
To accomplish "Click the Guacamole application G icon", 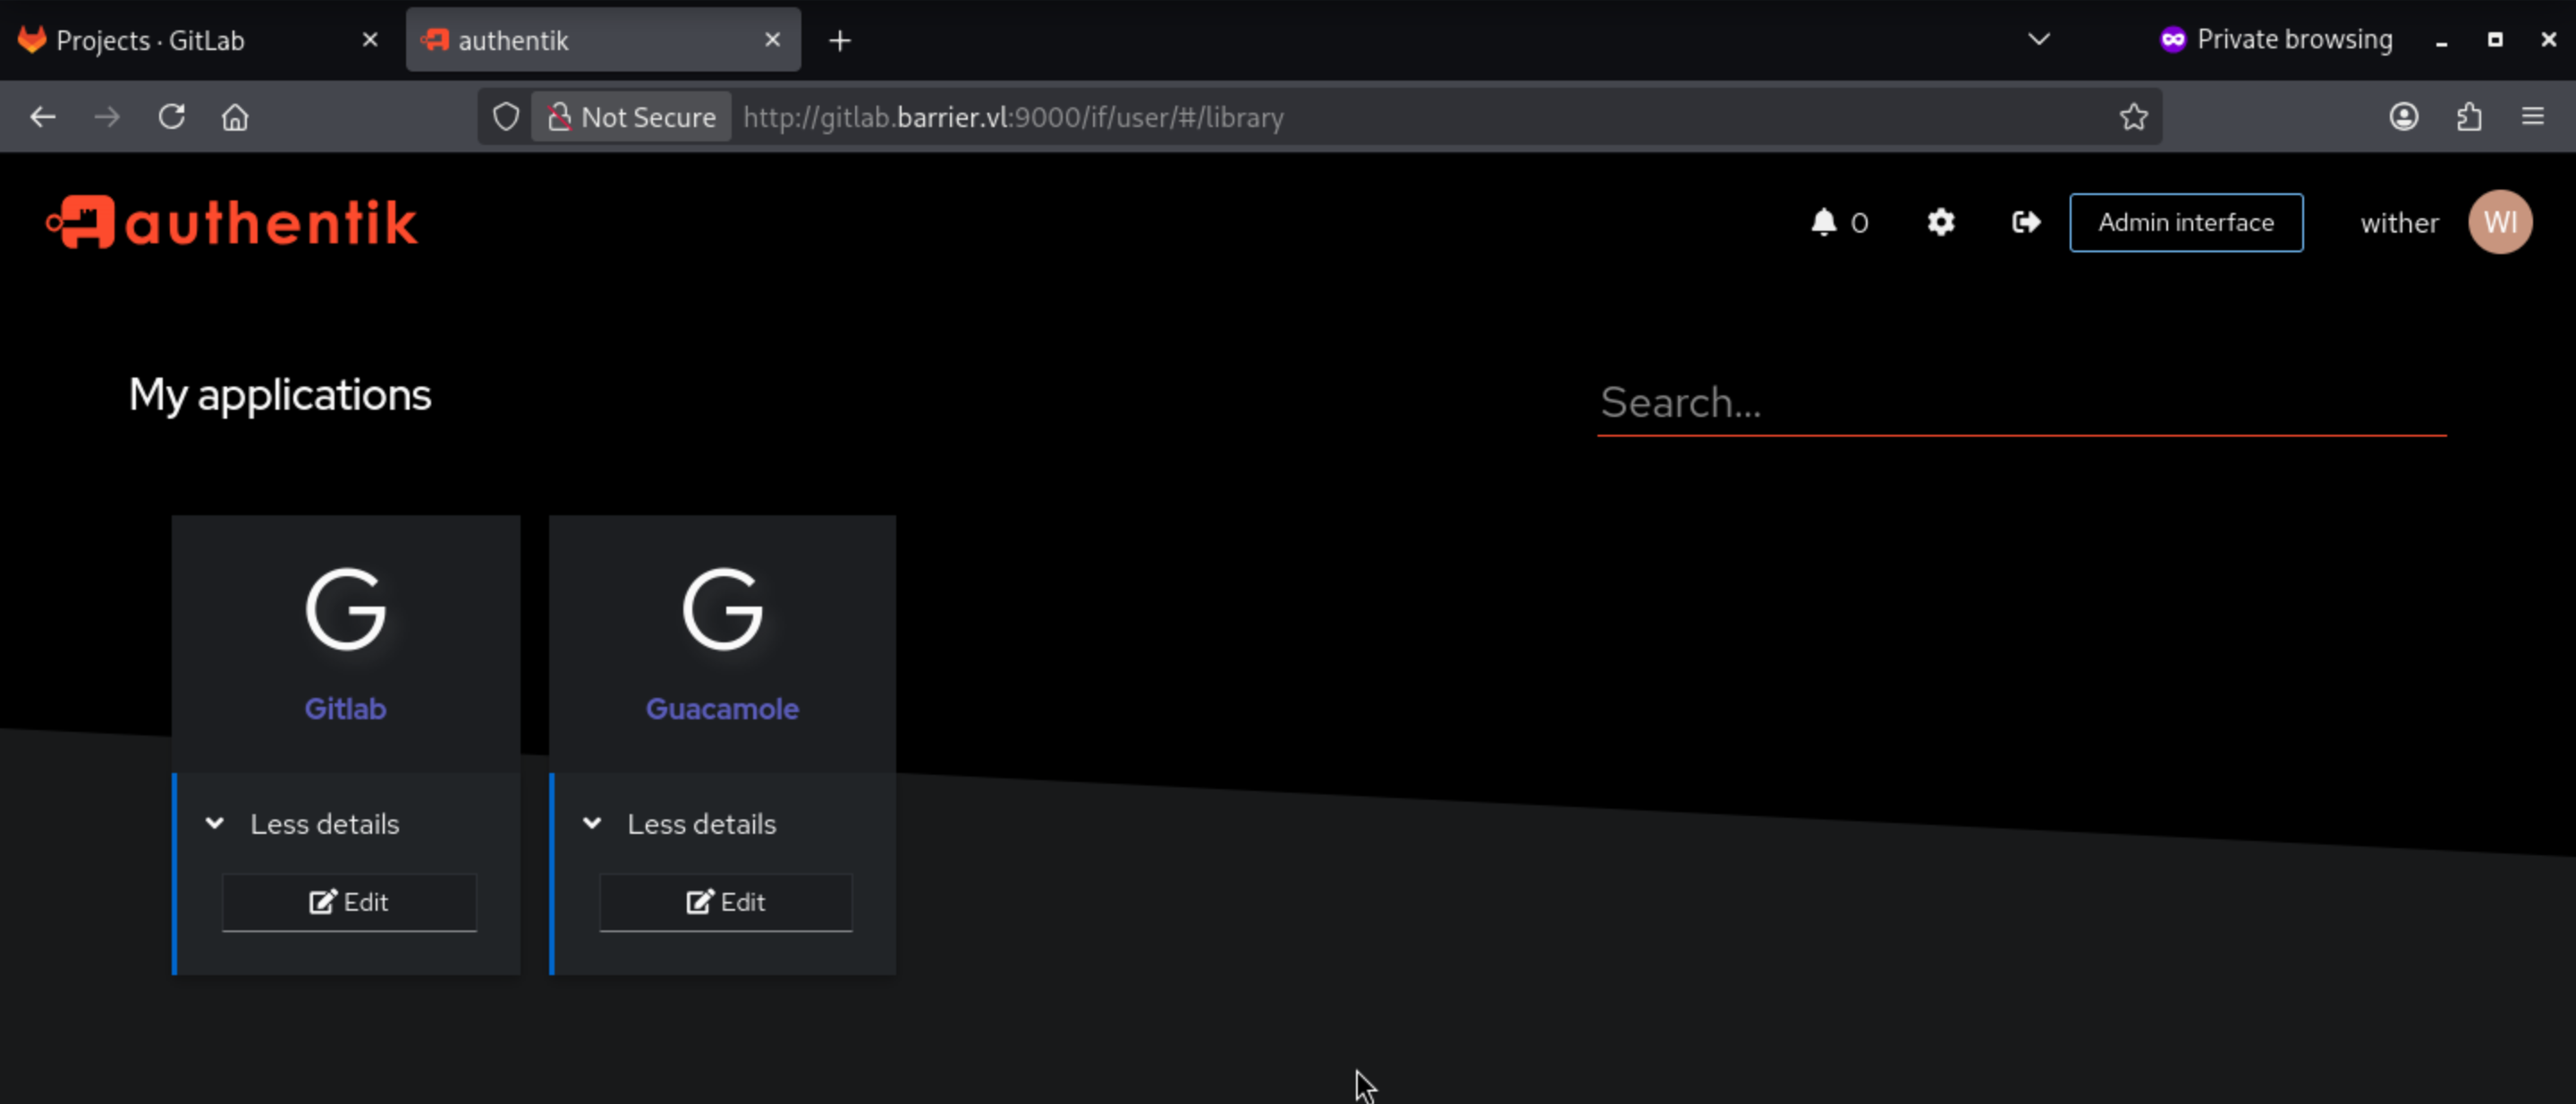I will 722,609.
